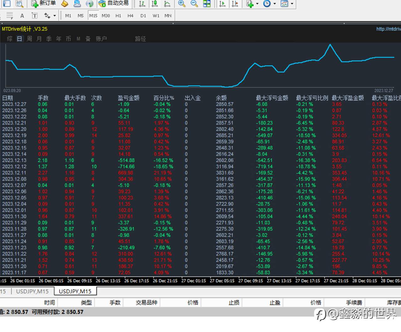The width and height of the screenshot is (401, 332).
Task: Click the chart templates icon
Action: coord(284,3)
